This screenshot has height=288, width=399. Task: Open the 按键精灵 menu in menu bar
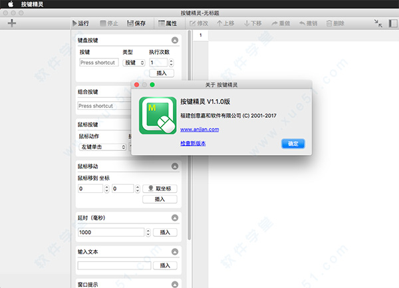(x=32, y=4)
